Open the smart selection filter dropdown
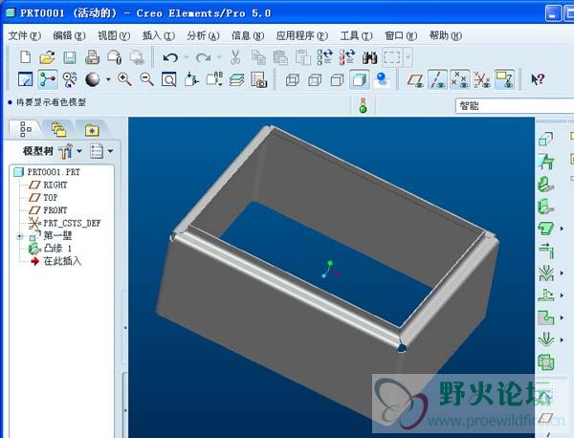574x438 pixels. click(515, 106)
